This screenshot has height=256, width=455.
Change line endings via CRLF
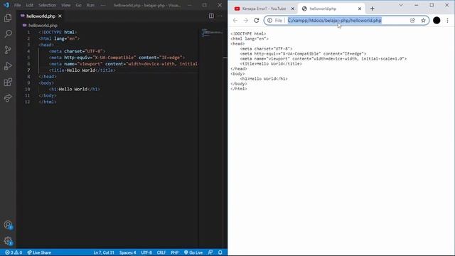point(161,252)
